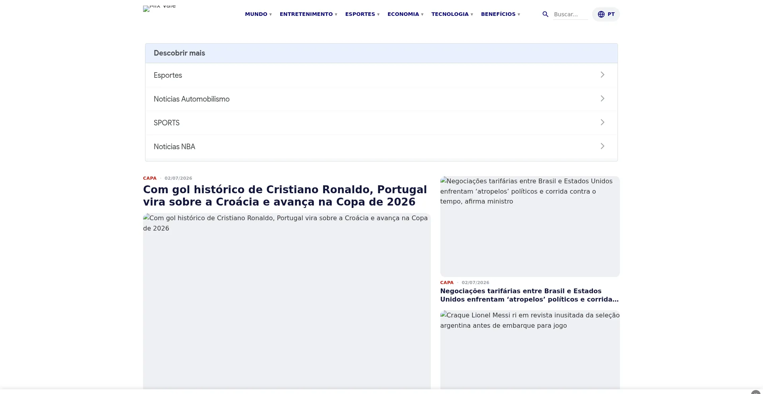Click the Negociações tarifárias article image
Viewport: 763px width, 394px height.
pyautogui.click(x=530, y=227)
